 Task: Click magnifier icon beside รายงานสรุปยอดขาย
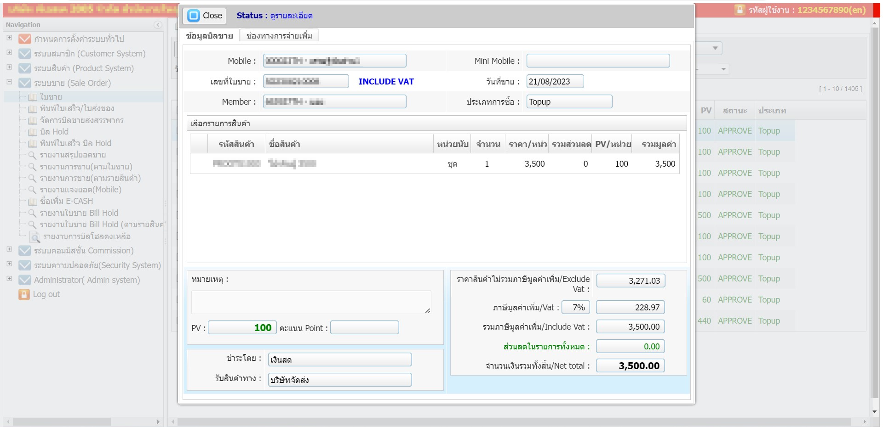pyautogui.click(x=32, y=155)
